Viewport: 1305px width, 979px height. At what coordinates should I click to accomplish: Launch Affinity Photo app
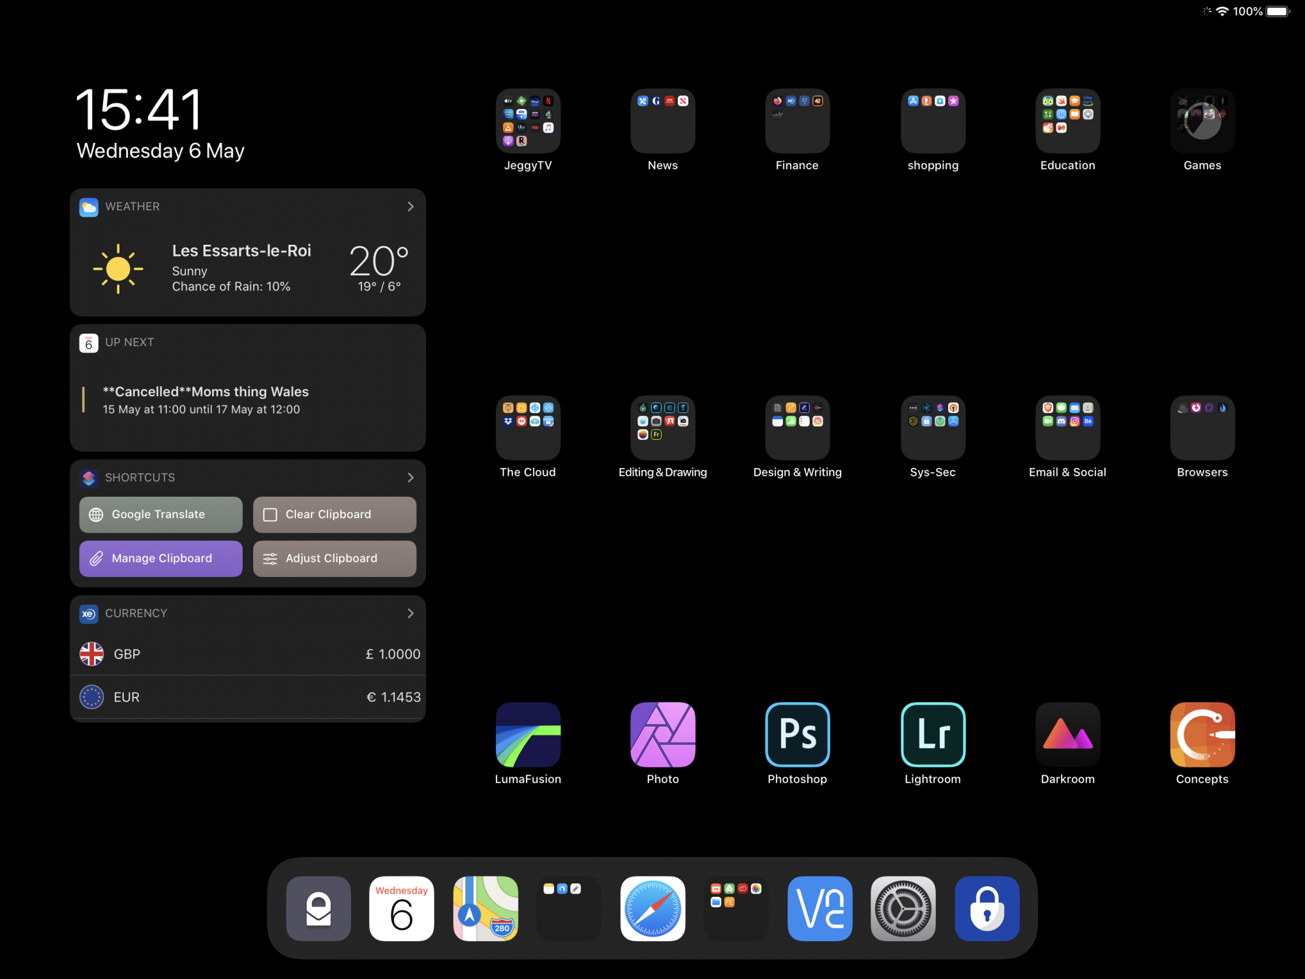(x=662, y=734)
